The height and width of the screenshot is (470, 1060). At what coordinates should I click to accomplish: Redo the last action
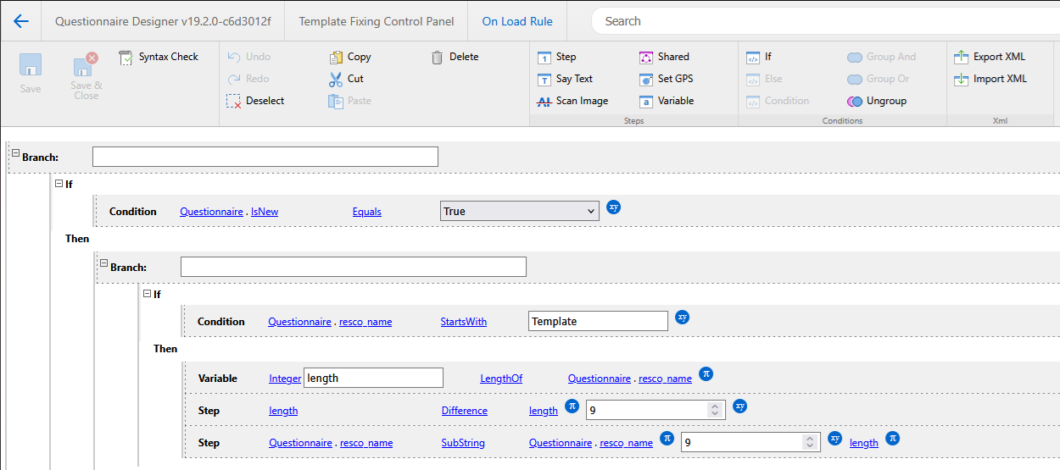point(248,79)
